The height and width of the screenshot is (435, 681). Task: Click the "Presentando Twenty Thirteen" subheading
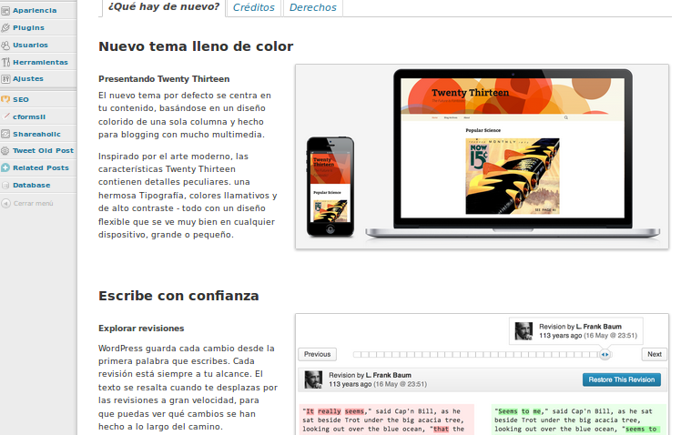(x=164, y=79)
